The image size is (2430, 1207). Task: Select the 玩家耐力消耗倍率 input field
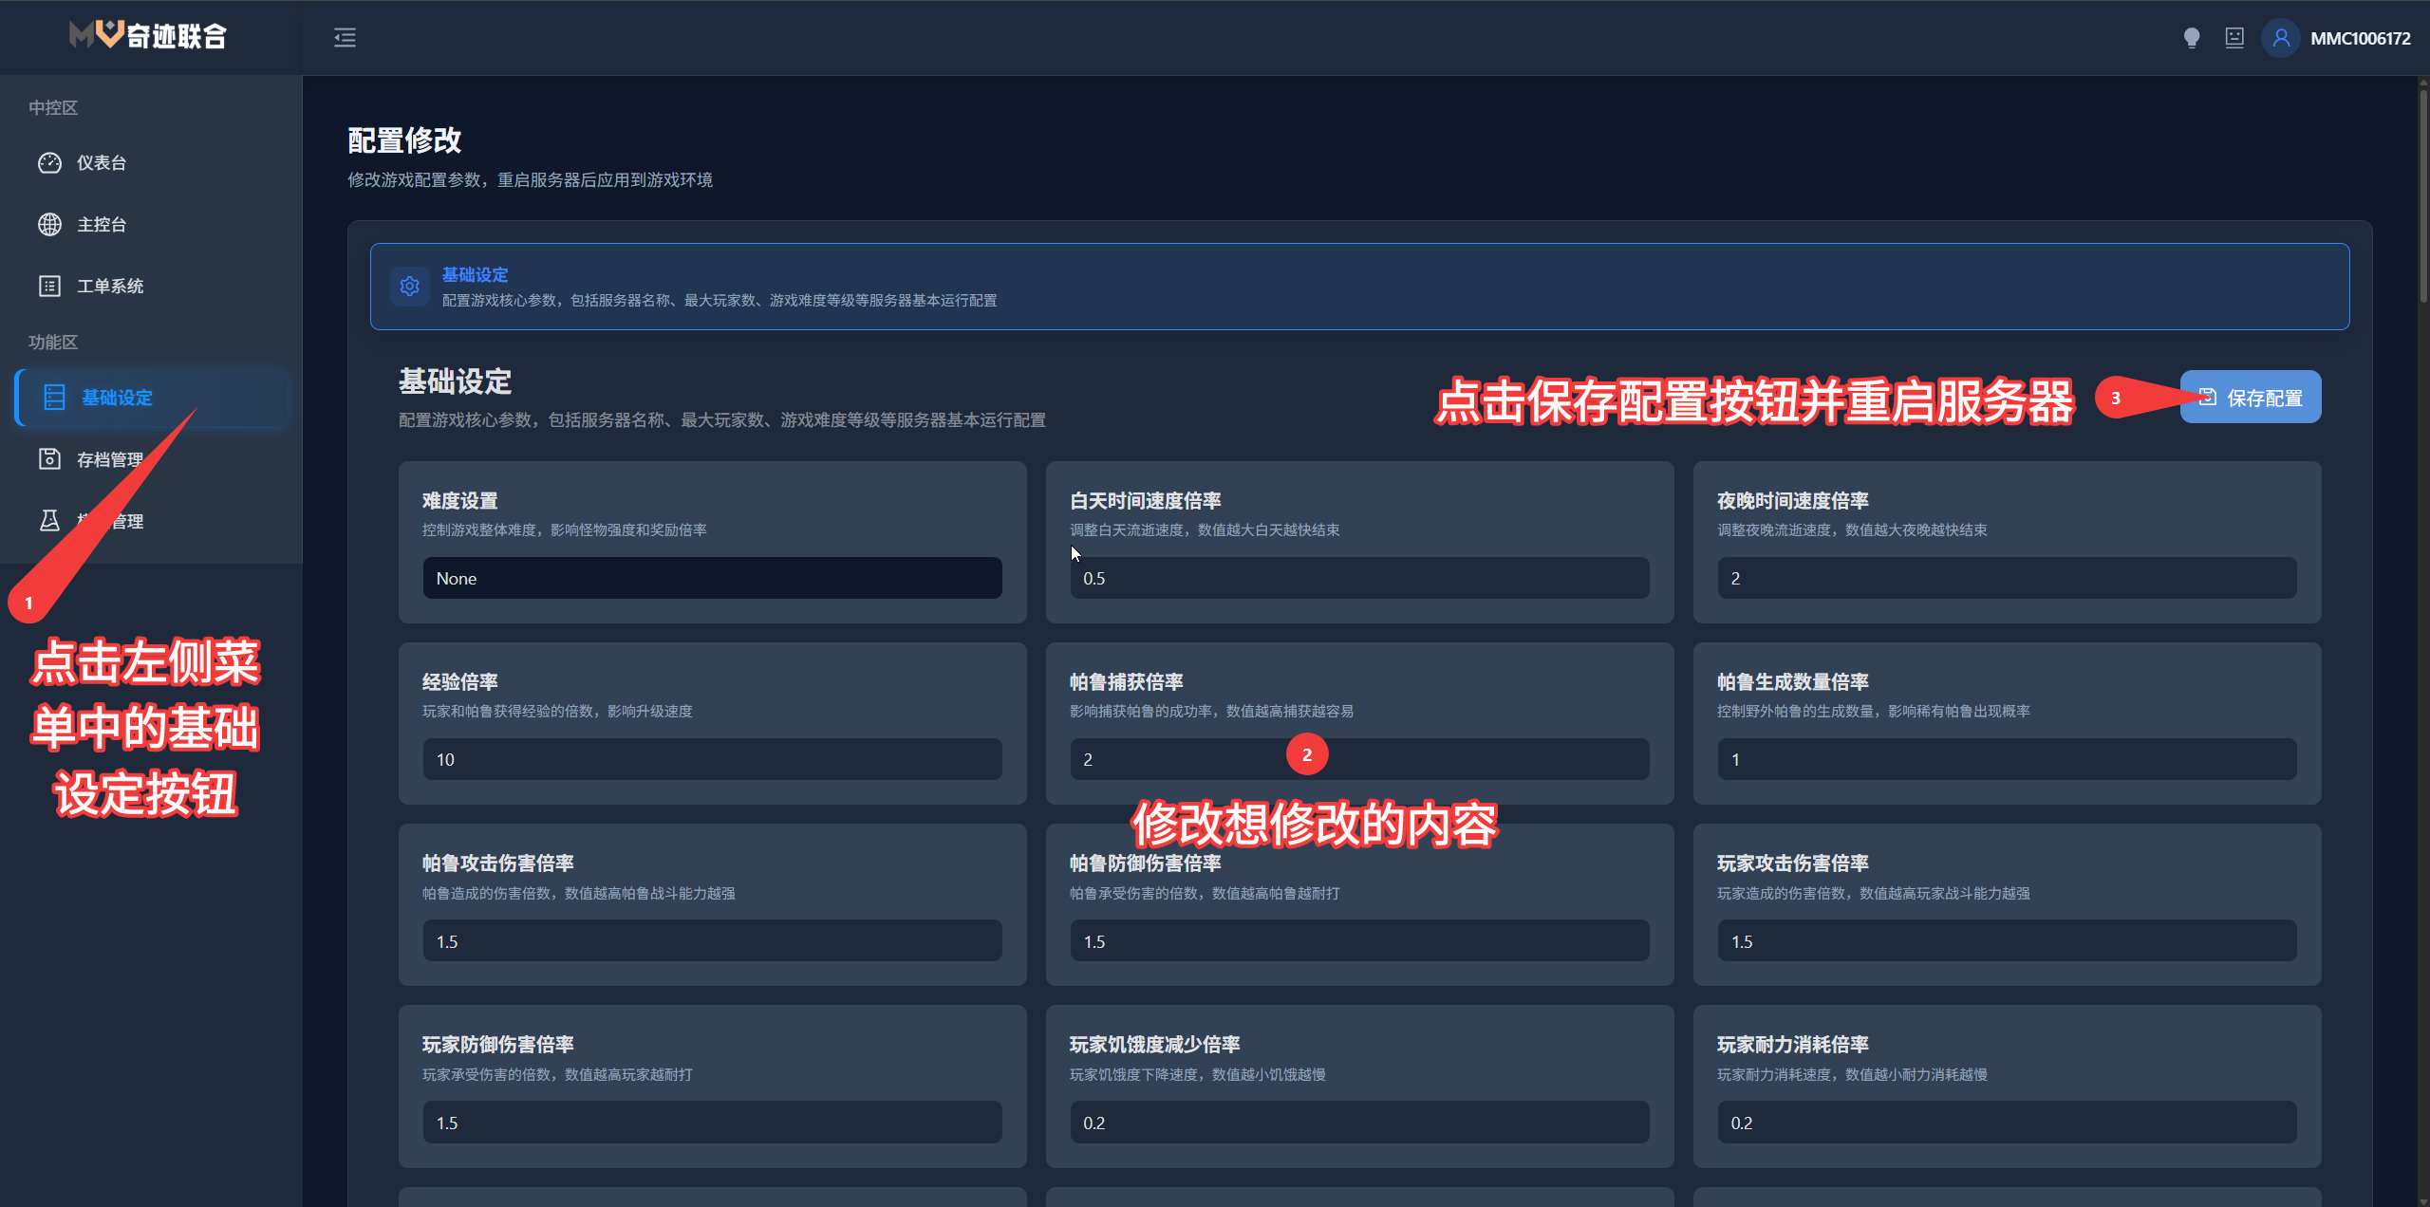point(2007,1123)
